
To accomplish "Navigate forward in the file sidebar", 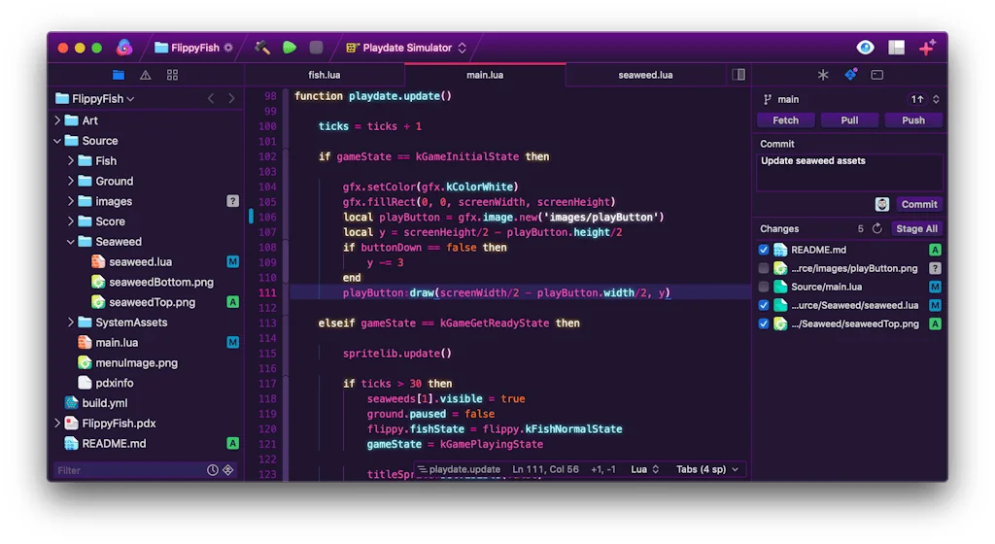I will (231, 99).
